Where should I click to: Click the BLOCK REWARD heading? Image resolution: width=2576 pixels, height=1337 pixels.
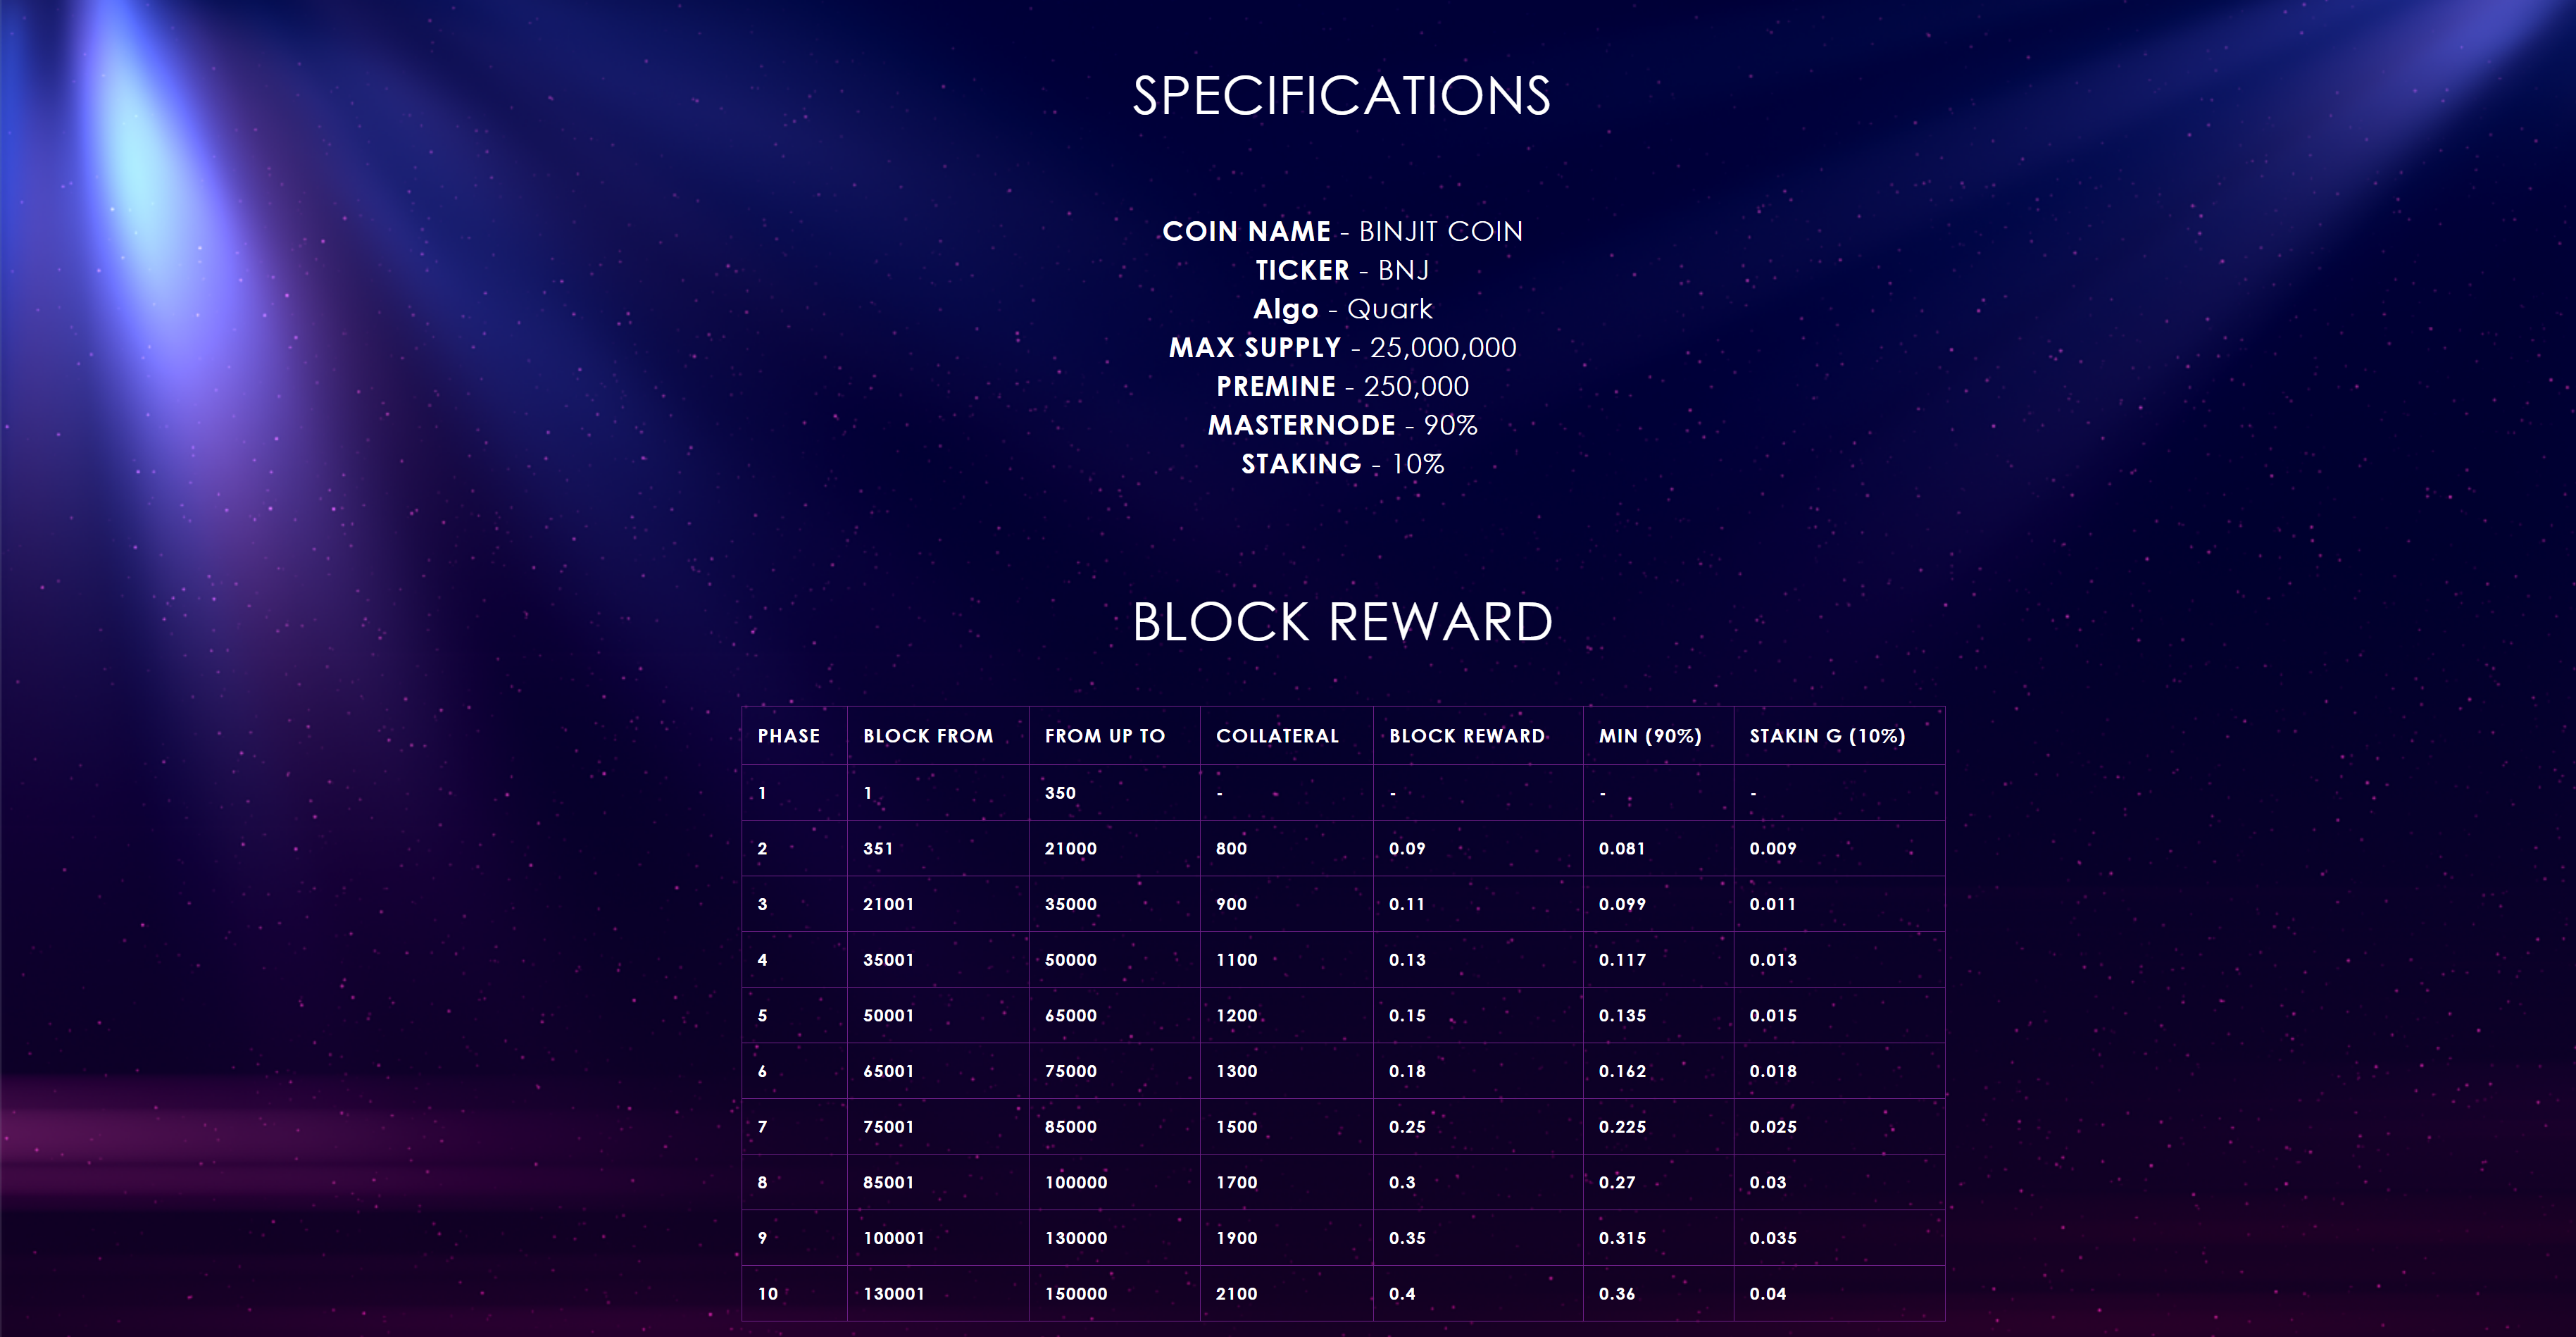tap(1342, 622)
